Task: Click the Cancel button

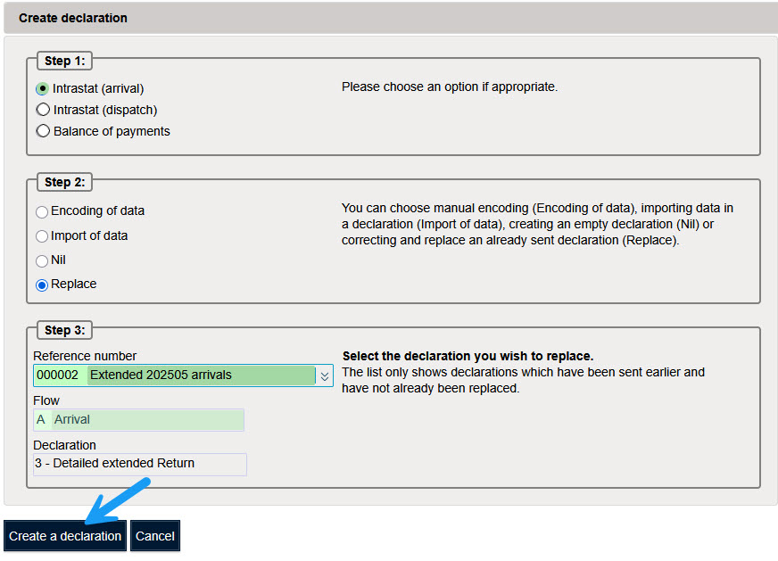Action: coord(154,536)
